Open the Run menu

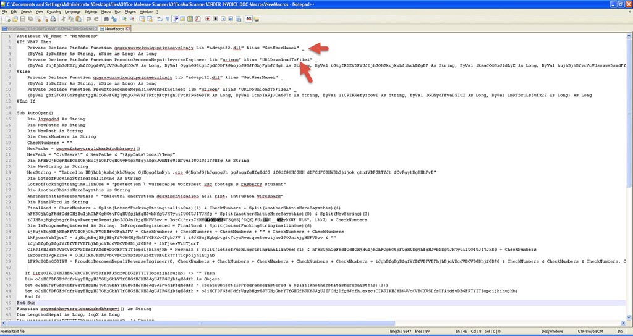tap(118, 12)
